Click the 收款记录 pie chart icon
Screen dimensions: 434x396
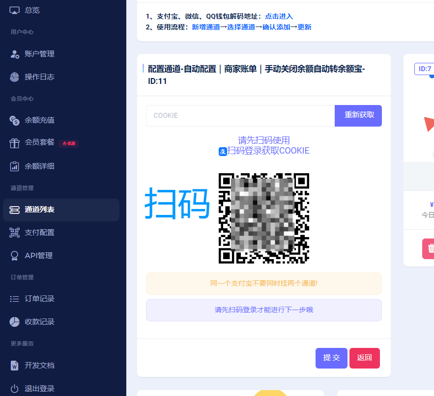(14, 322)
